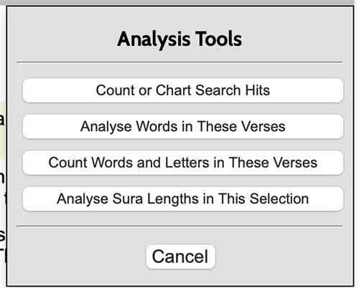This screenshot has height=288, width=359.
Task: Click 'Hits' at end of first option
Action: tap(258, 90)
